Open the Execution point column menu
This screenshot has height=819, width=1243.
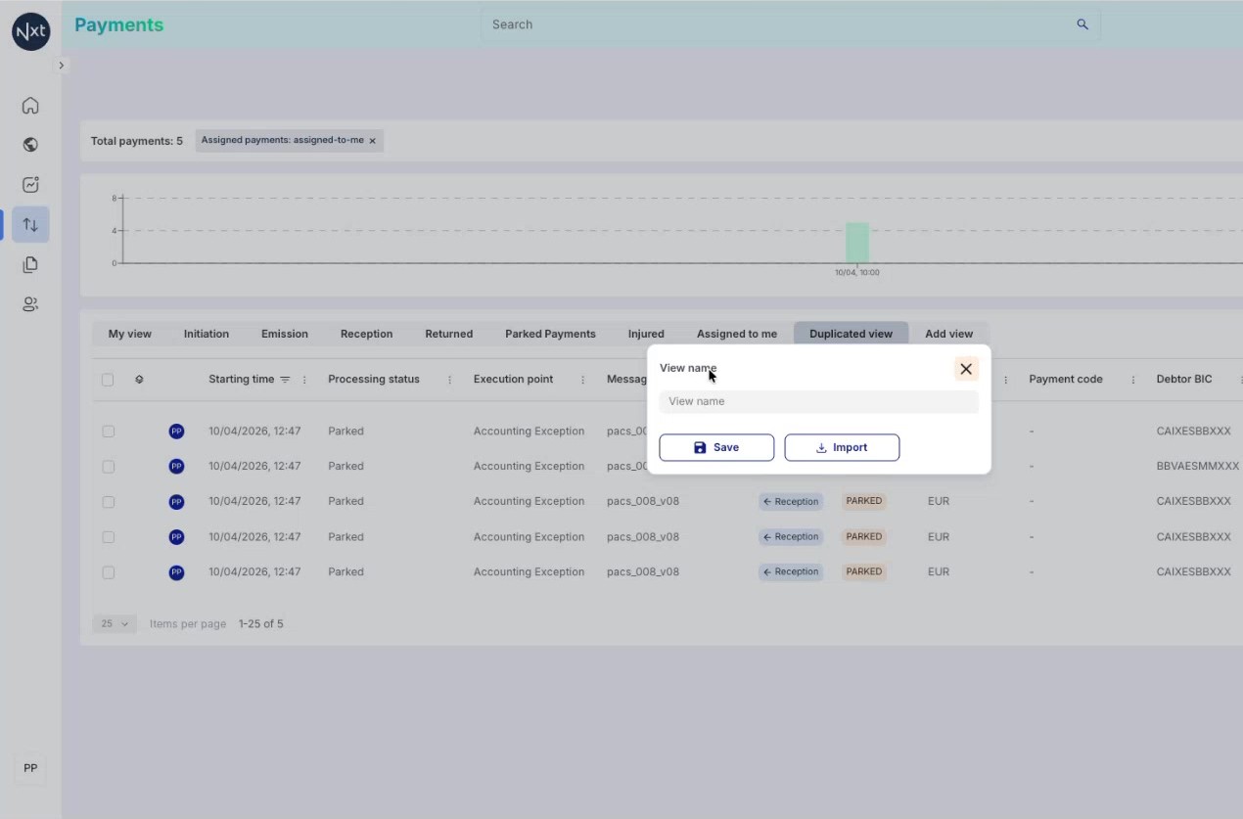coord(582,380)
